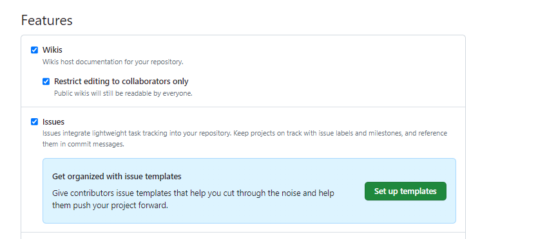The width and height of the screenshot is (547, 239).
Task: Click the Public wikis readable by everyone note
Action: 123,94
